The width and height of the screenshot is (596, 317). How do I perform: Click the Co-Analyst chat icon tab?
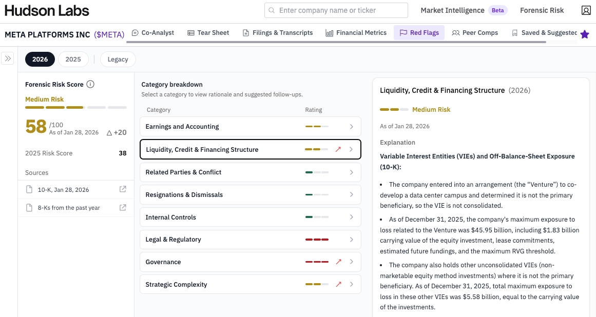coord(152,33)
